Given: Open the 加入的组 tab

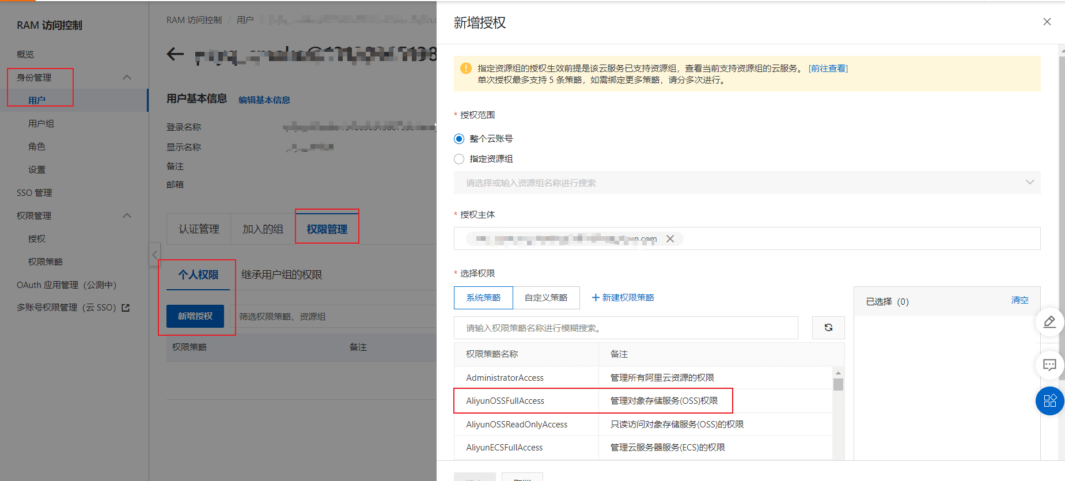Looking at the screenshot, I should click(x=263, y=229).
